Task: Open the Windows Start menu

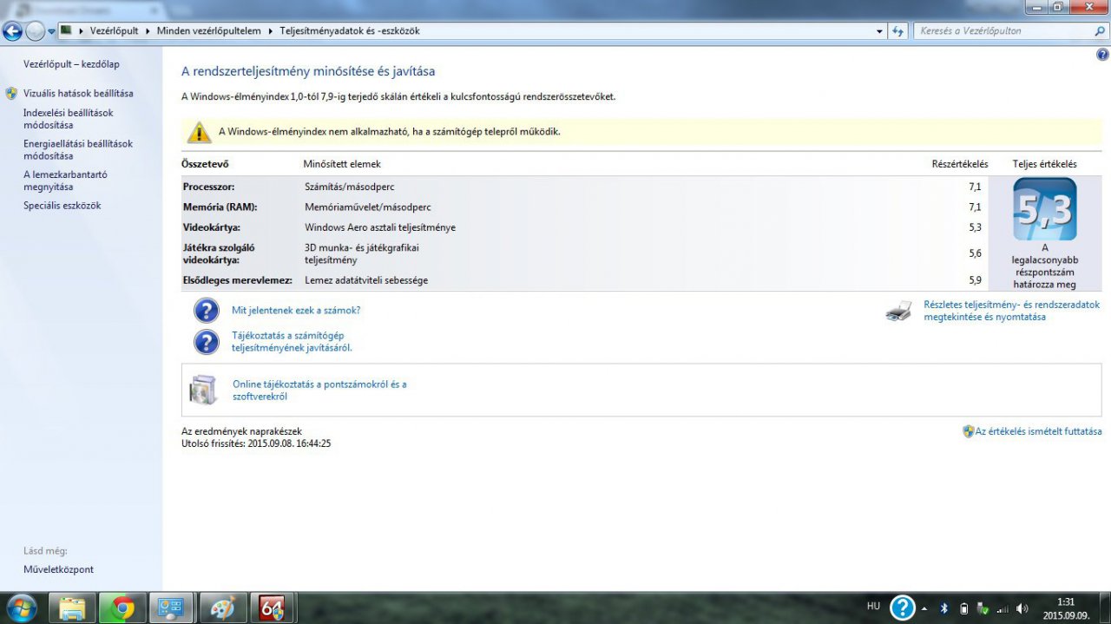Action: [x=22, y=608]
